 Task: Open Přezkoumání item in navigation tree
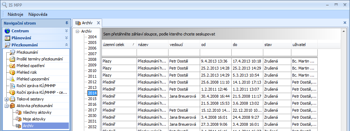click(27, 53)
